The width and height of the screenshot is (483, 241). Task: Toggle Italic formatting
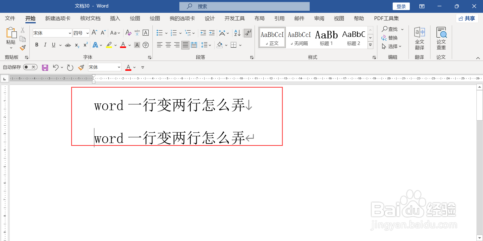pos(45,45)
